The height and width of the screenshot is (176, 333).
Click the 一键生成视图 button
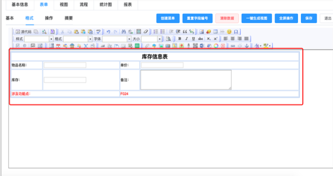point(256,19)
